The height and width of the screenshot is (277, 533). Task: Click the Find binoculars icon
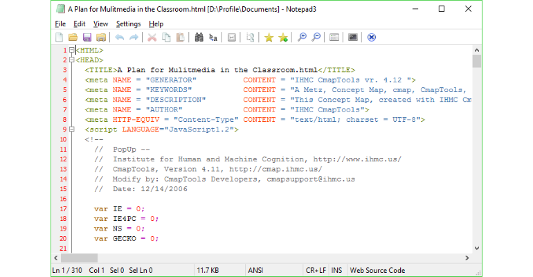(x=199, y=37)
